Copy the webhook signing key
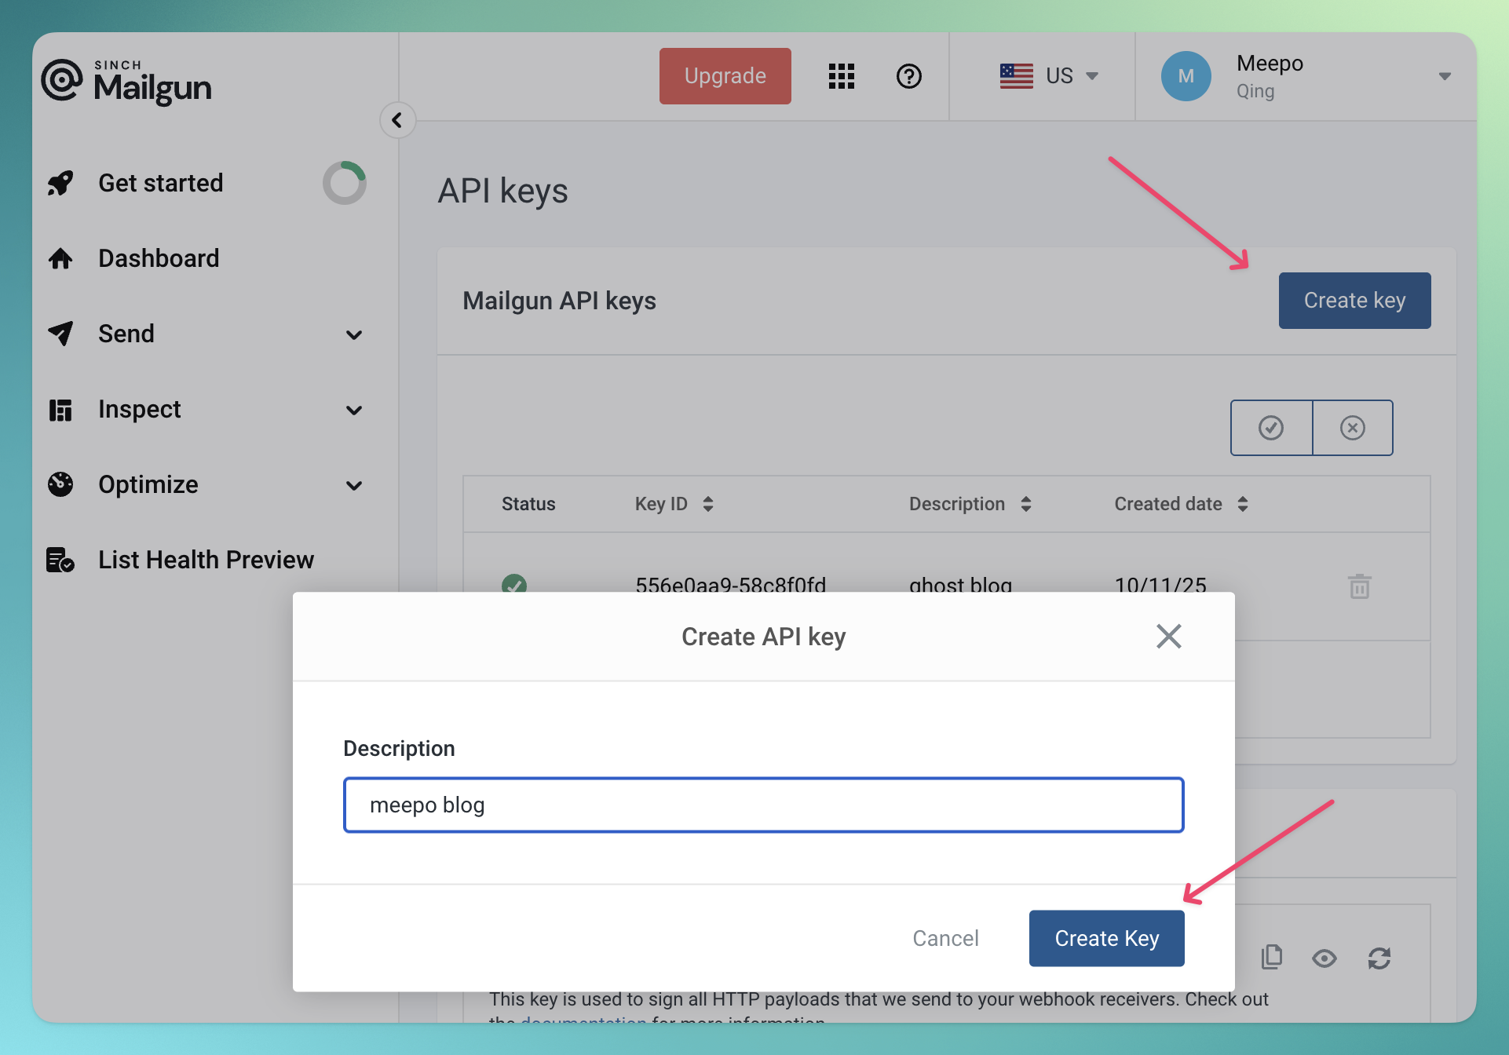This screenshot has width=1509, height=1055. point(1271,957)
